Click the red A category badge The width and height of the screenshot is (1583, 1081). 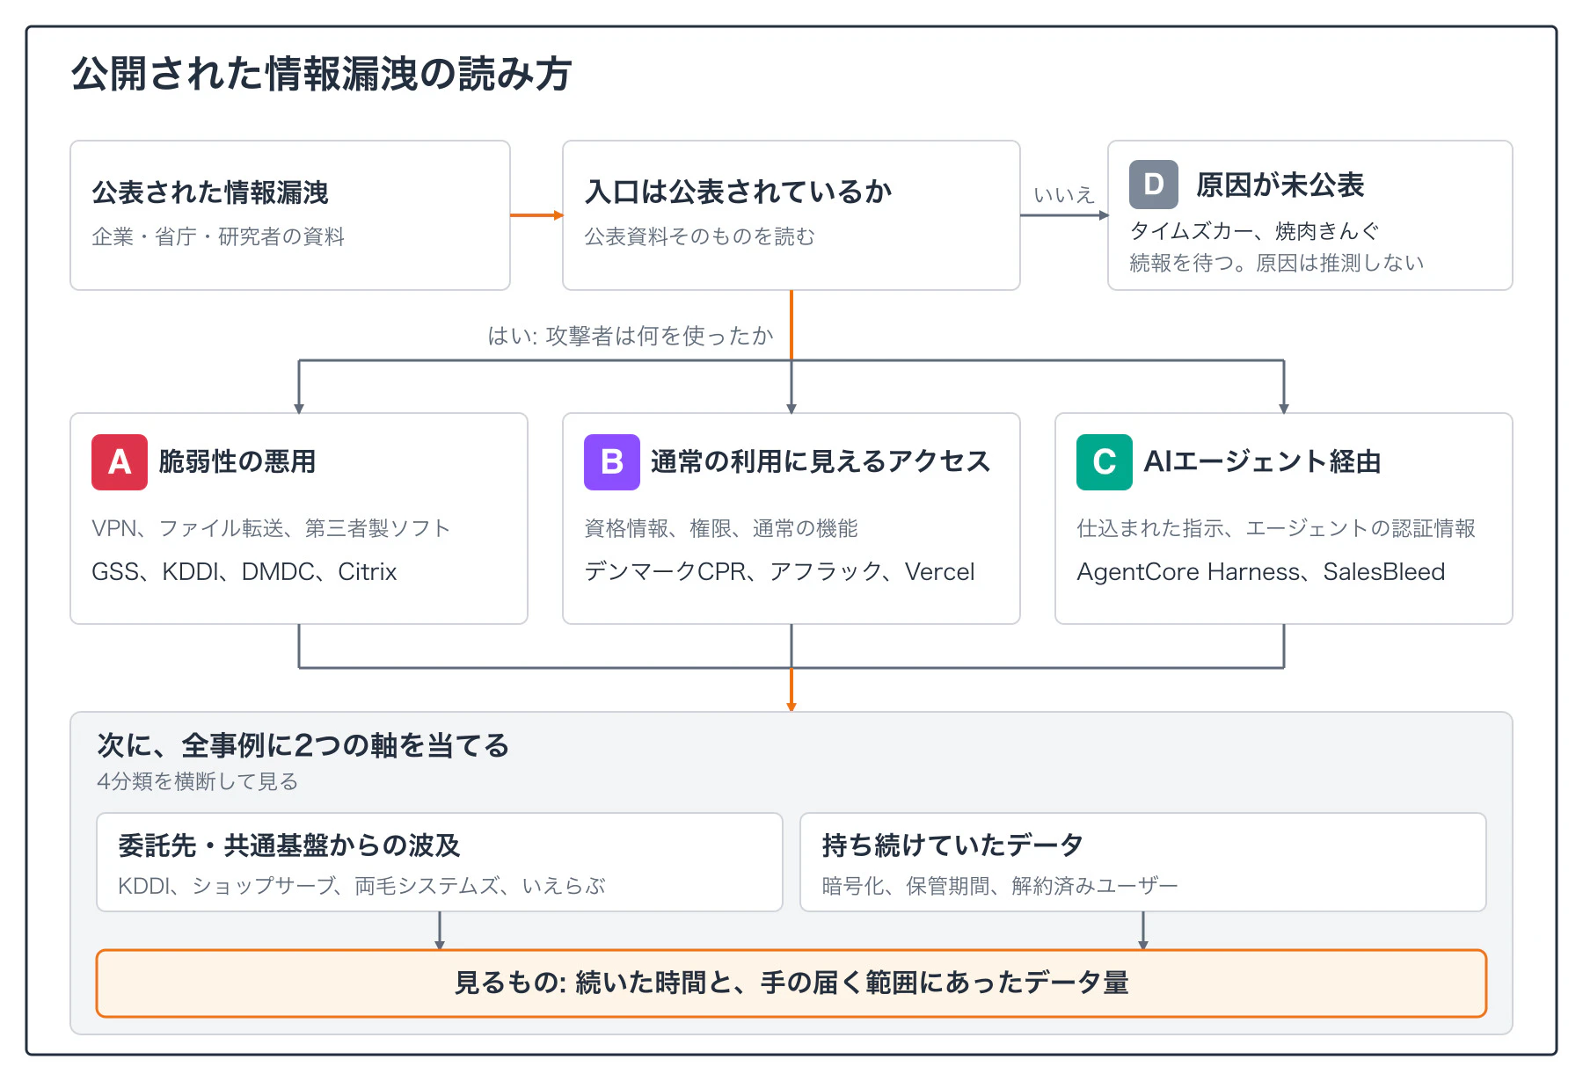[x=120, y=461]
